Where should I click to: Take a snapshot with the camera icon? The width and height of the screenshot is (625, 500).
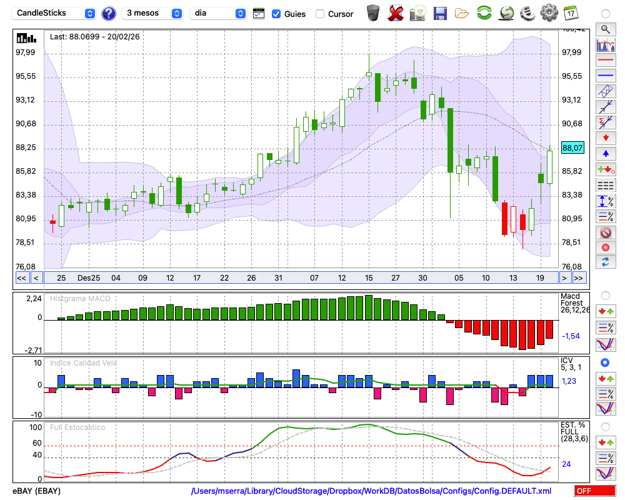[x=417, y=13]
